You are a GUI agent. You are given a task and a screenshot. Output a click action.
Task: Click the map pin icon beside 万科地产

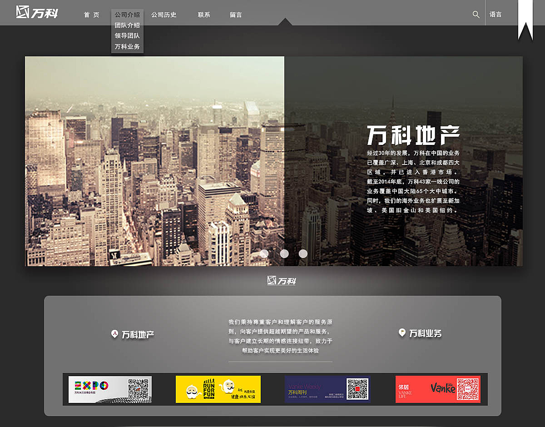115,334
